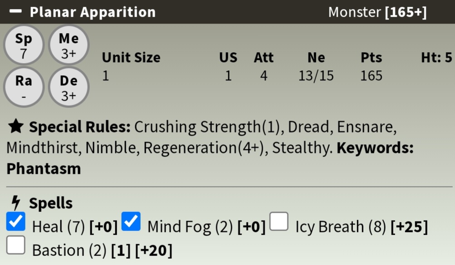Click the Sp speed stat badge

(x=24, y=45)
